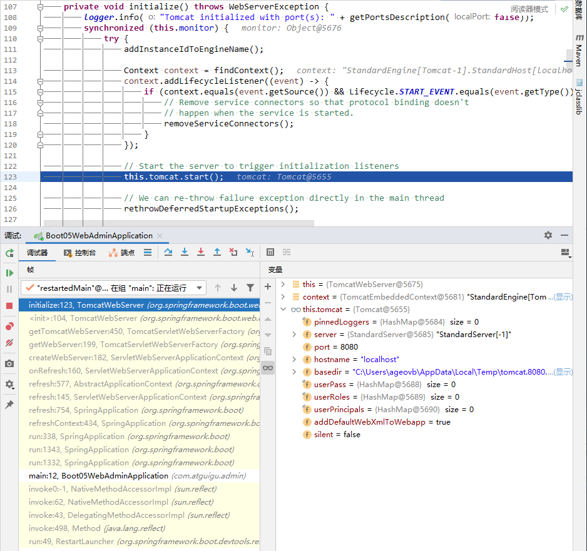Click Show Execution Point icon
587x551 pixels.
point(148,253)
